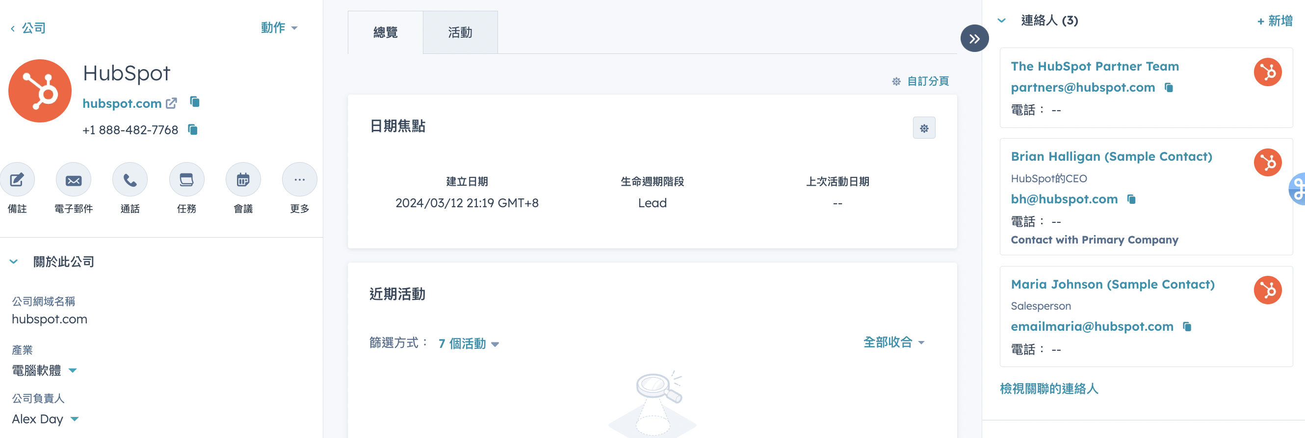Collapse 關於此公司 section
Viewport: 1305px width, 438px height.
coord(14,262)
